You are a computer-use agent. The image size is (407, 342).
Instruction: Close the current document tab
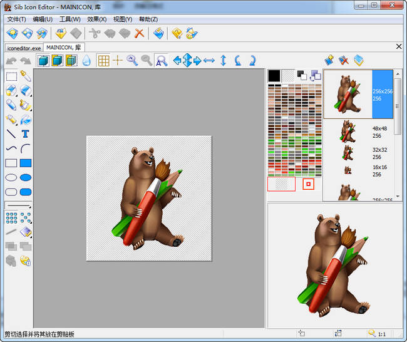399,47
